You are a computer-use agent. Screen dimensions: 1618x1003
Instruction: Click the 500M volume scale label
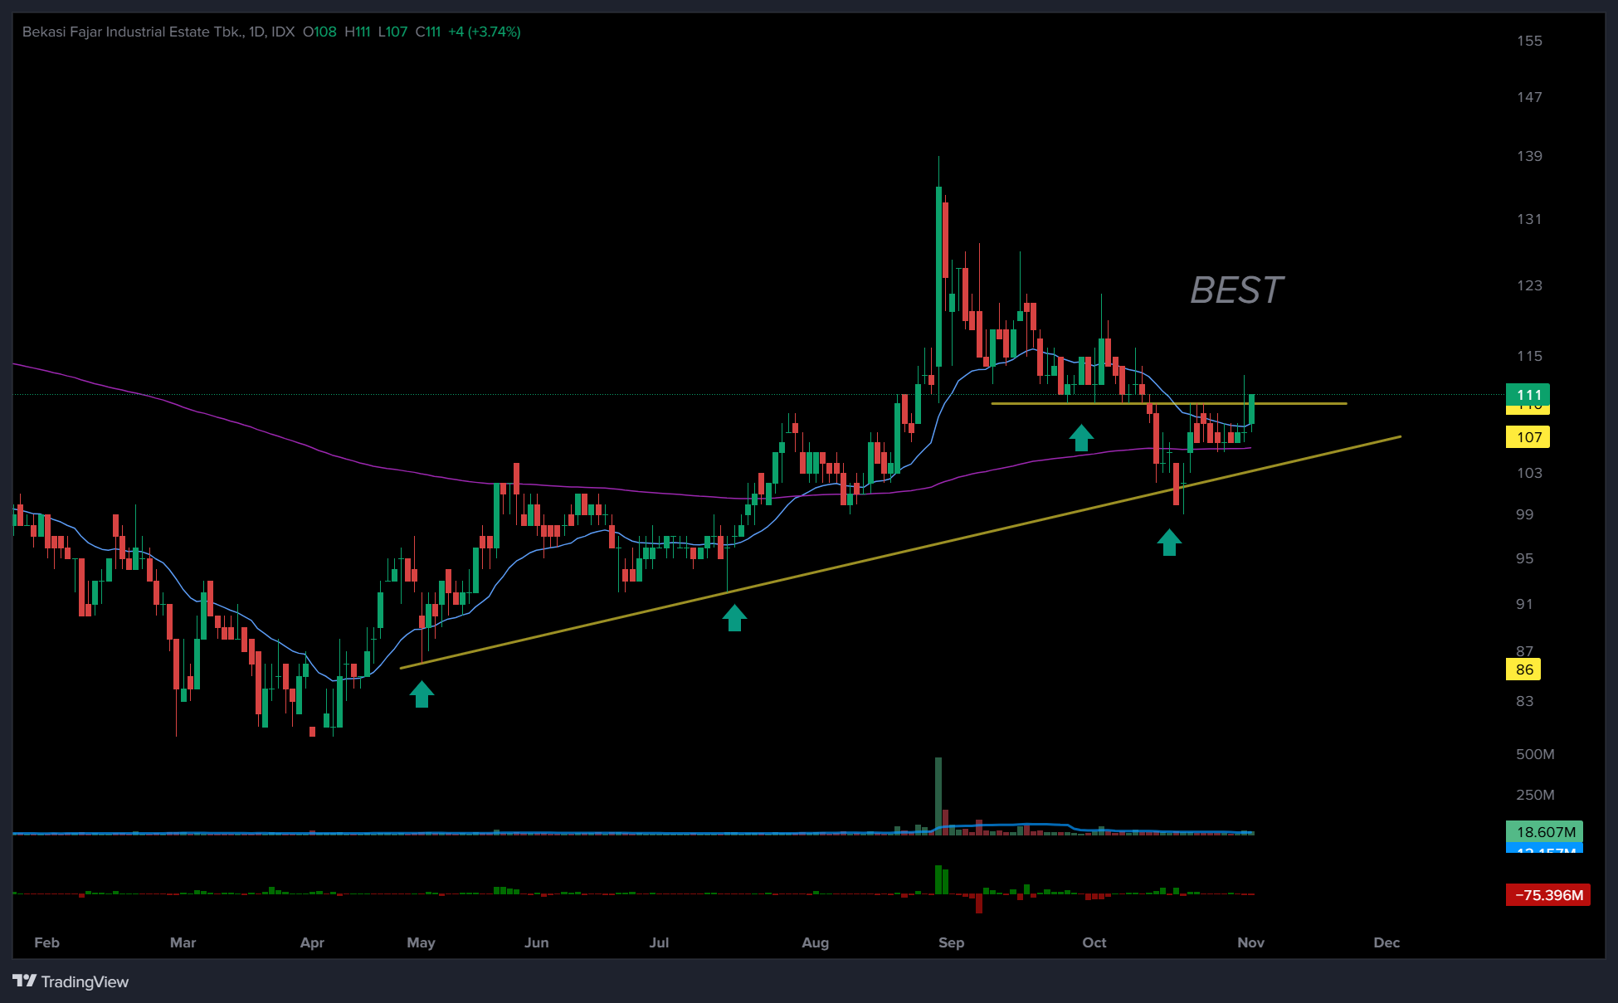pos(1534,754)
